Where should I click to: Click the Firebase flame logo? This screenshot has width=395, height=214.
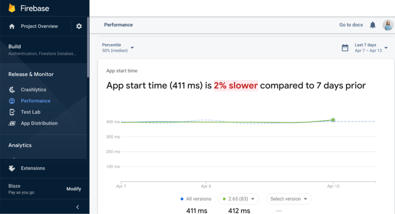click(x=12, y=8)
